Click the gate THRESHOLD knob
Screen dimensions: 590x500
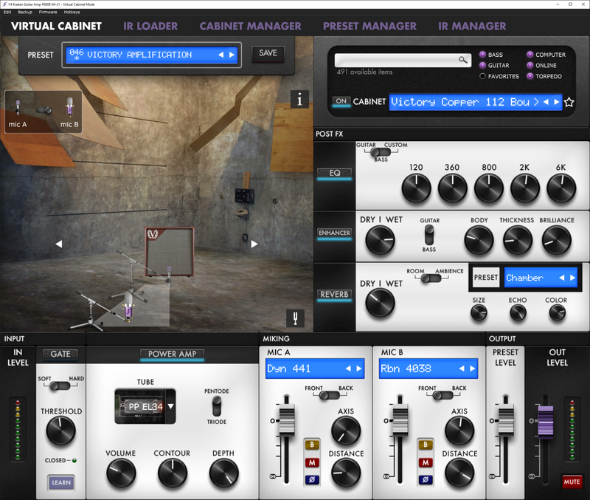coord(60,431)
